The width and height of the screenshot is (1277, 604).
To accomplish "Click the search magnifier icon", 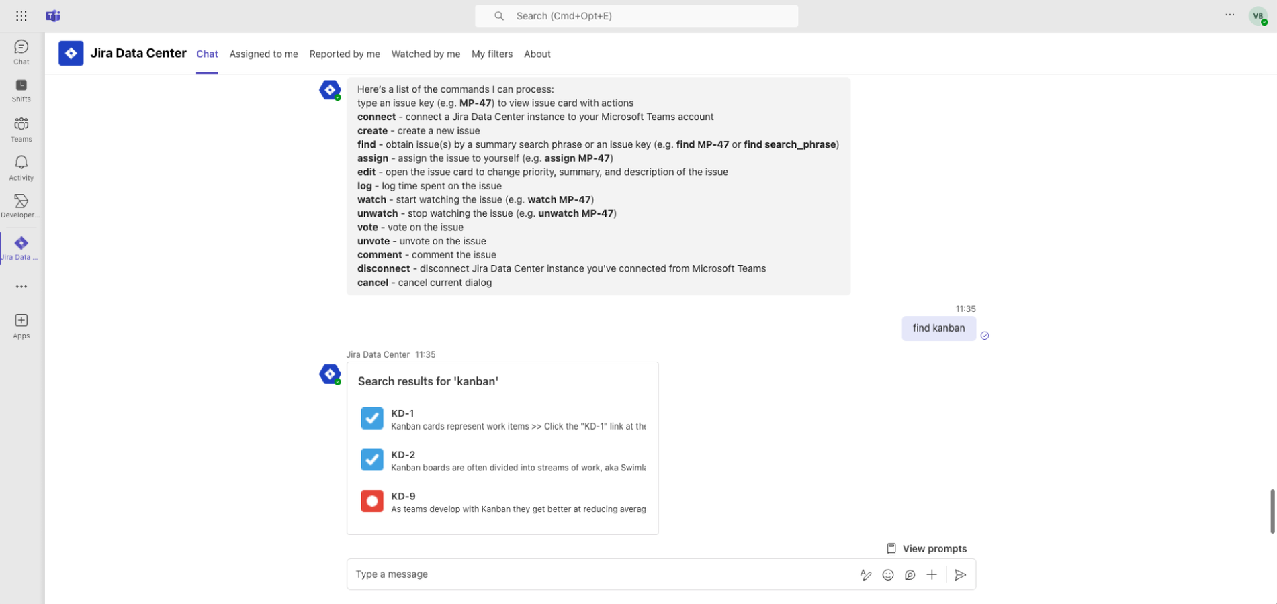I will pos(499,16).
